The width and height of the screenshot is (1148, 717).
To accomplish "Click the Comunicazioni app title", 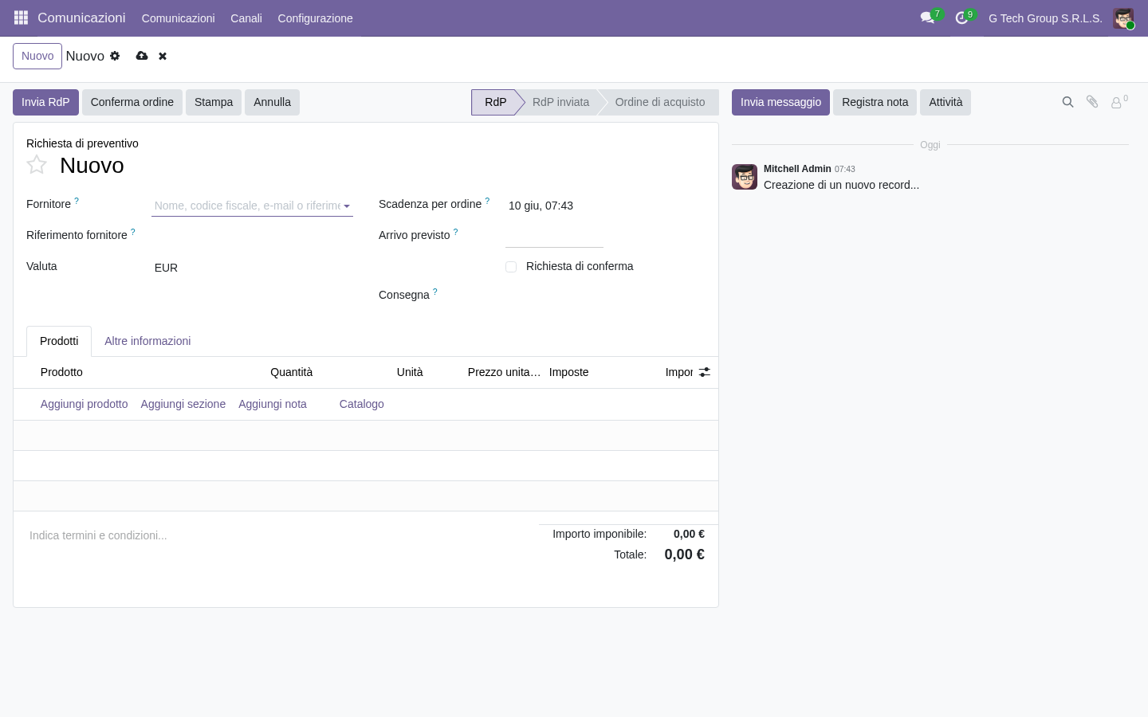I will [81, 18].
